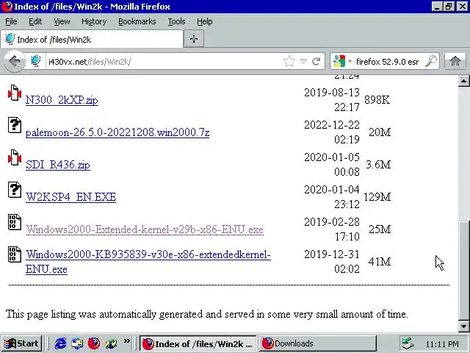The image size is (470, 353).
Task: Click the fourth Quick Launch icon next to Firefox
Action: pyautogui.click(x=111, y=343)
